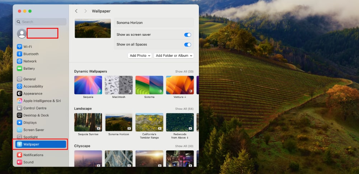Viewport: 359px width, 174px height.
Task: Click the Control Centre icon
Action: coord(19,108)
